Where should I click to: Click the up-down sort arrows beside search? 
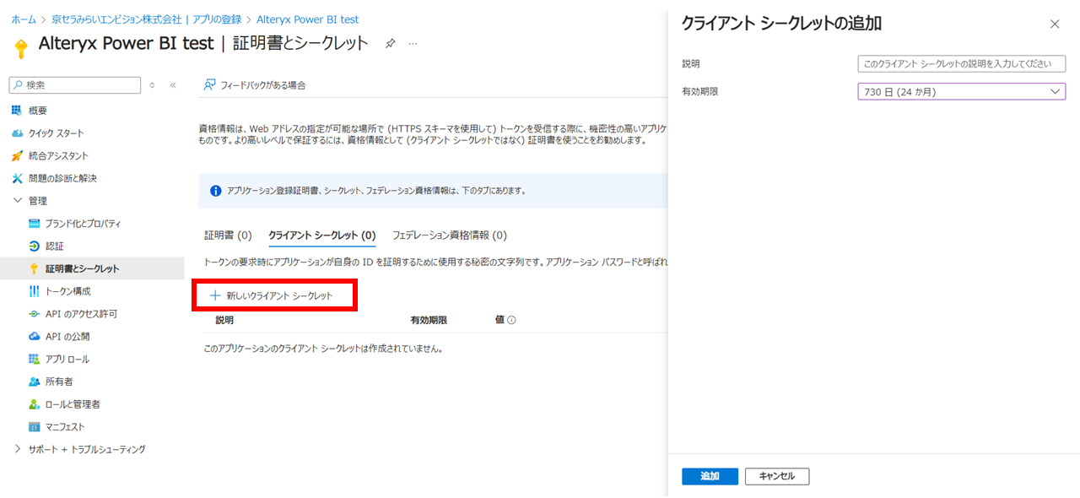point(153,85)
